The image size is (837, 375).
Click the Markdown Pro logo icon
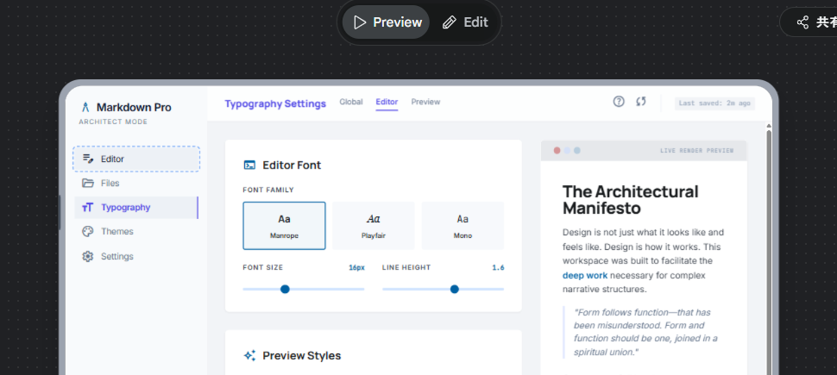tap(85, 108)
